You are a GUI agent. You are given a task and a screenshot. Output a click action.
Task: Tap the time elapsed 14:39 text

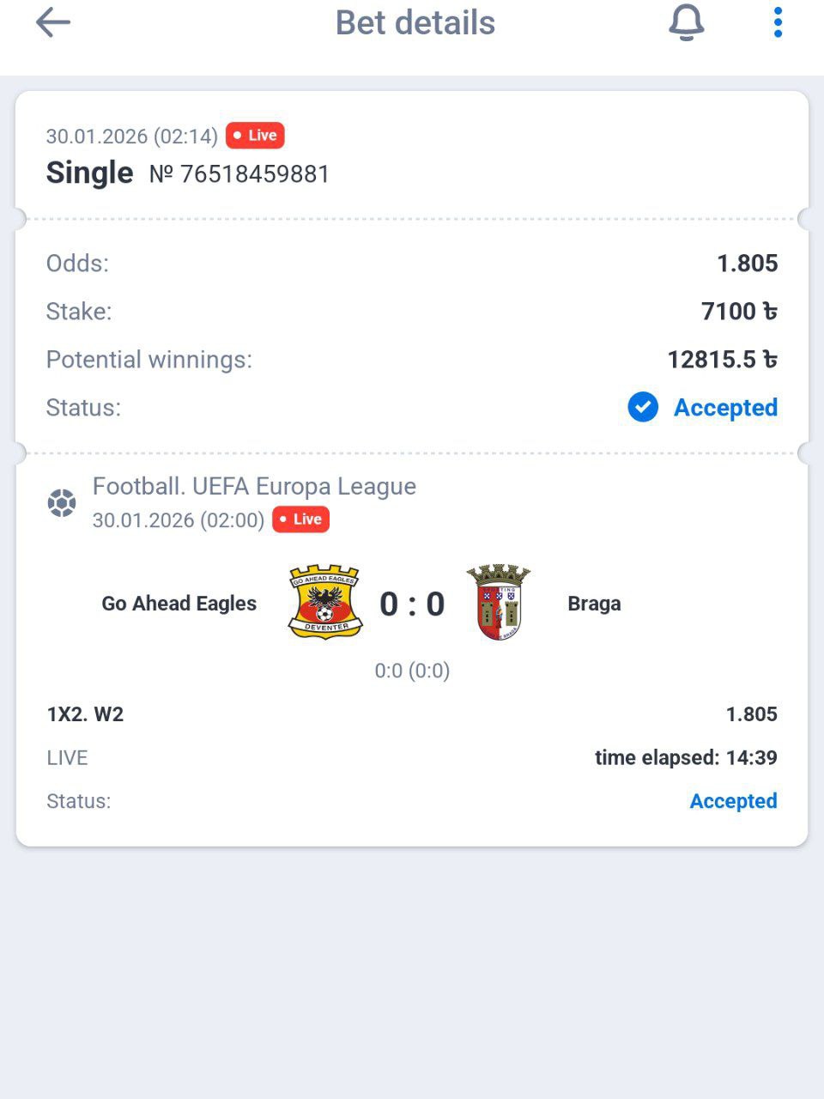pyautogui.click(x=686, y=758)
